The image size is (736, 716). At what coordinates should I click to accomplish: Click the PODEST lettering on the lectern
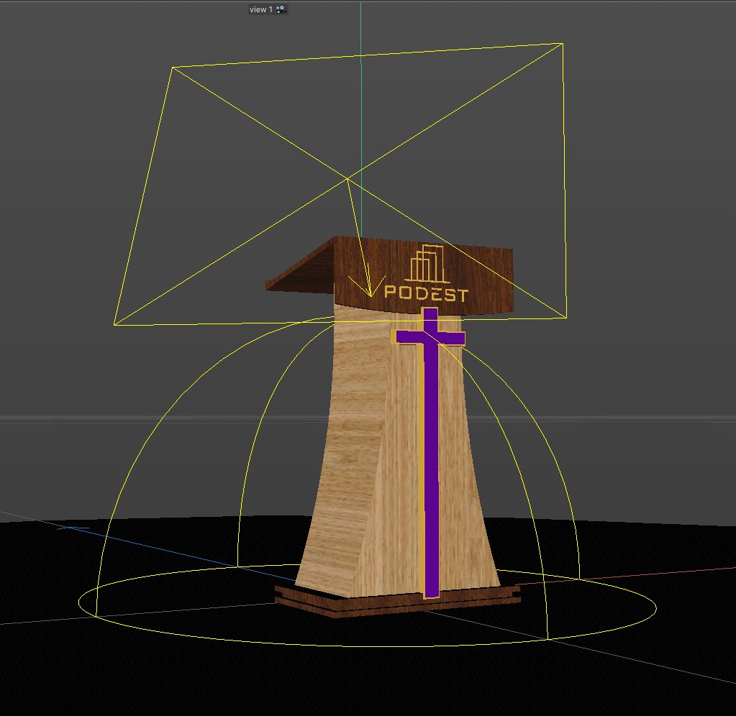[426, 293]
